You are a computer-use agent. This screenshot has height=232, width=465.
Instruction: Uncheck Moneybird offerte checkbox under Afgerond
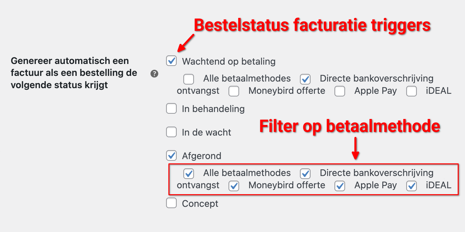click(x=234, y=186)
